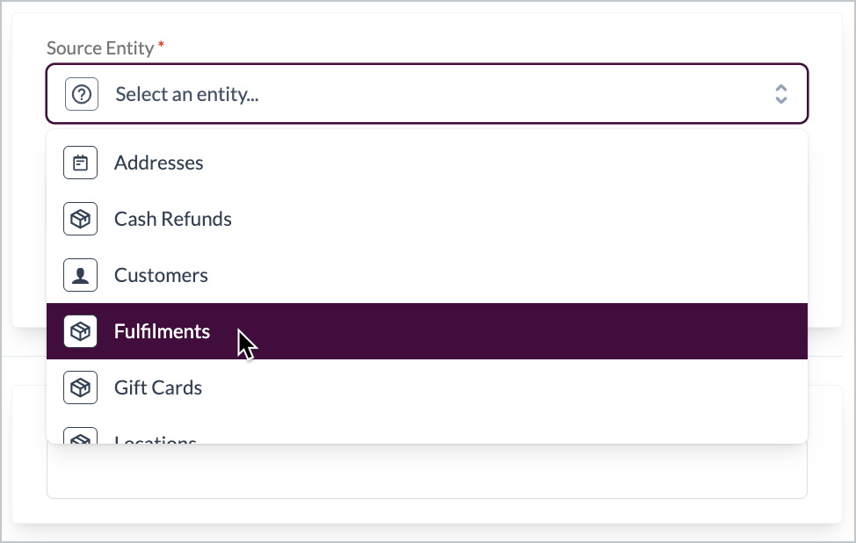Click the person icon next to Customers

pos(80,275)
